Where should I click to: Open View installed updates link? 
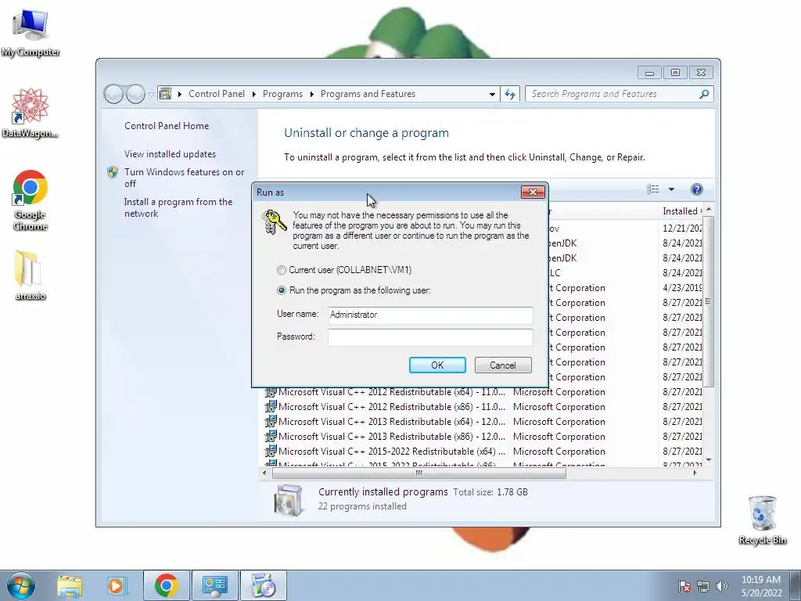[170, 154]
